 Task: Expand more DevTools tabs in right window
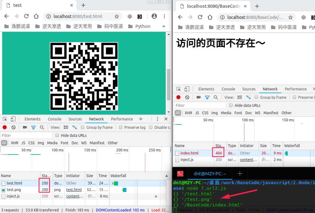[x=314, y=89]
